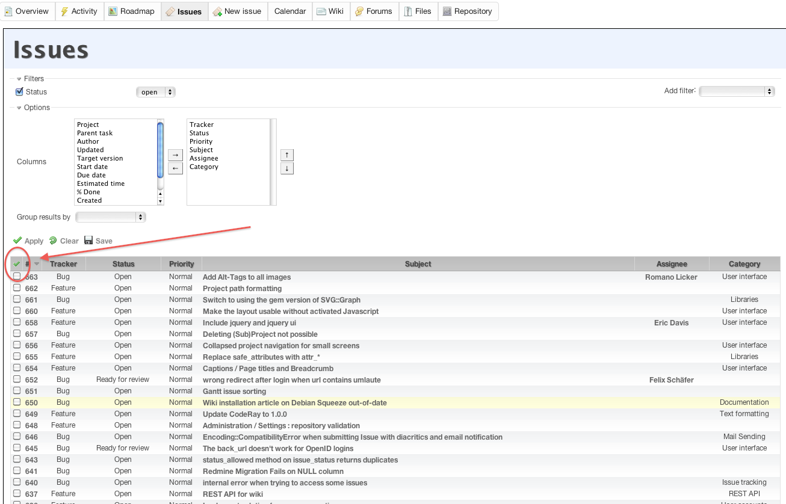This screenshot has height=504, width=786.
Task: Open issue 'Gantt issue sorting'
Action: 234,392
